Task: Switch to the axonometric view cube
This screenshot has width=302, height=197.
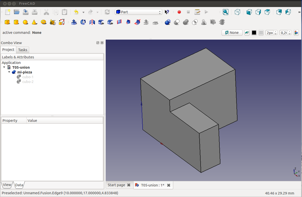Action: pos(237,12)
